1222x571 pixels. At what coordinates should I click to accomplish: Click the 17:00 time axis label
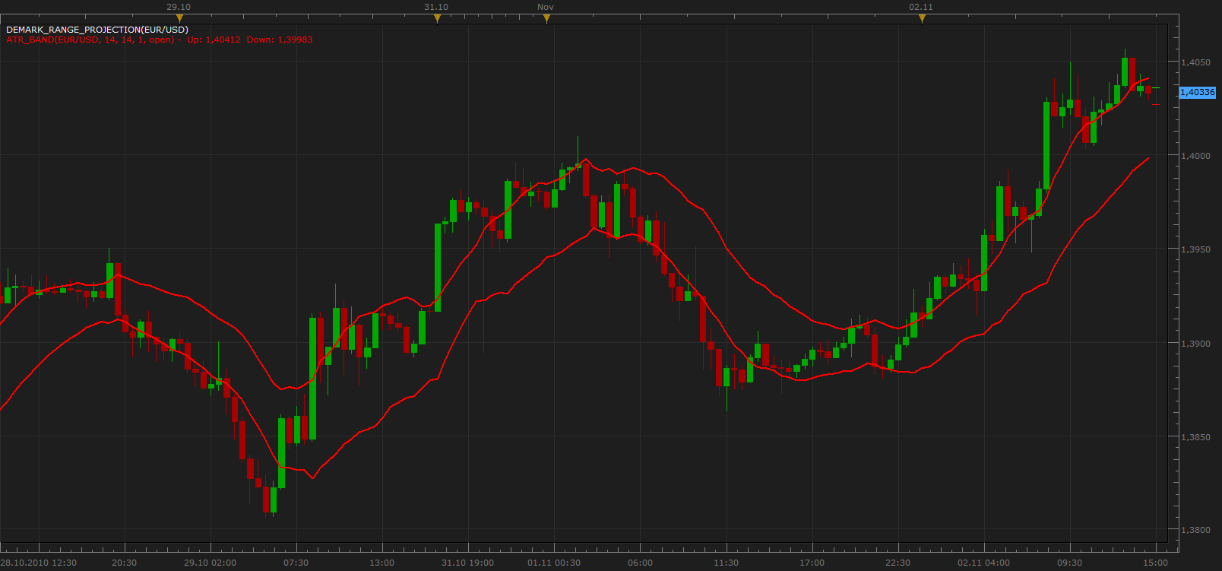tap(812, 563)
